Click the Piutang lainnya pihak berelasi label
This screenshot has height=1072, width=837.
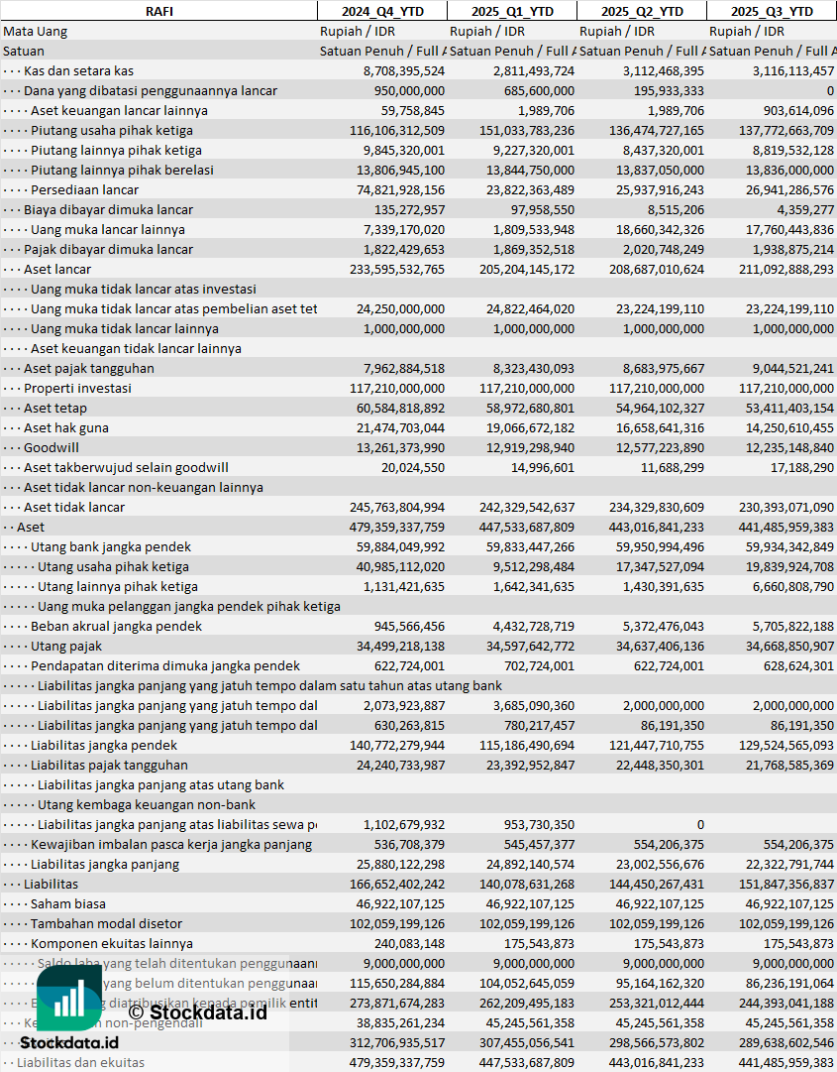tap(122, 171)
